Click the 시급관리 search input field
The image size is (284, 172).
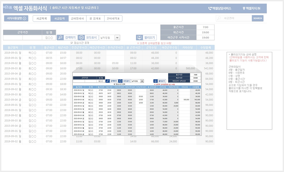coord(234,18)
